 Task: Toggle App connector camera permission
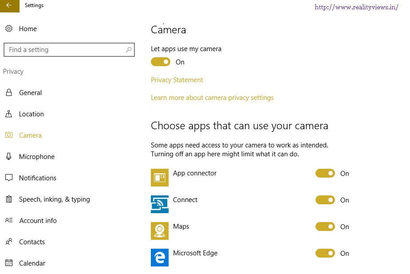[325, 173]
